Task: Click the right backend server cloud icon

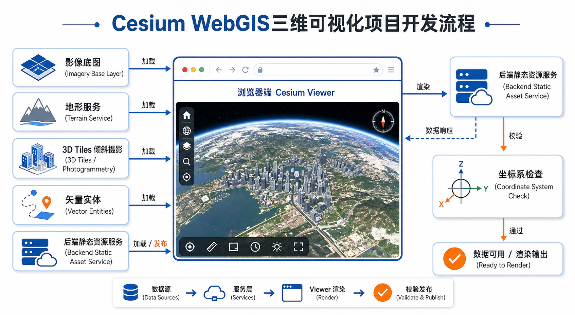Action: pos(474,87)
